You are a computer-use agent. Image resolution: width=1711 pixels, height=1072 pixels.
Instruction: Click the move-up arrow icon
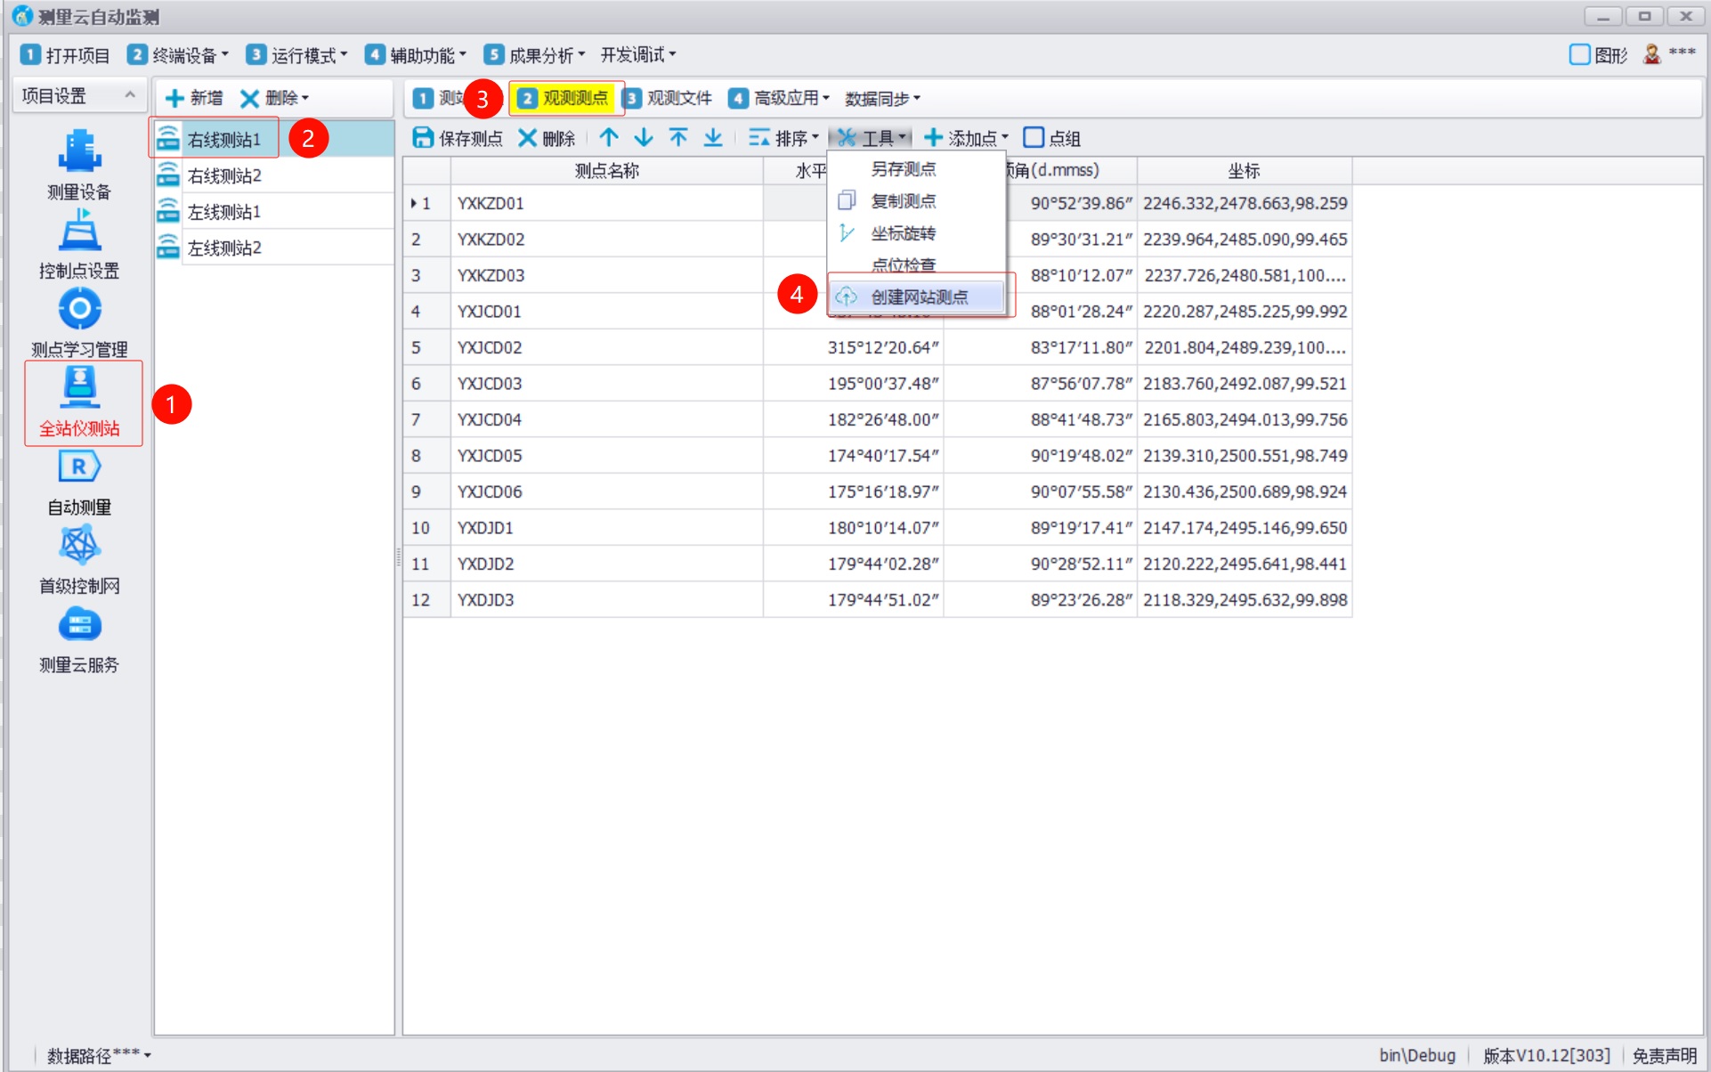tap(609, 138)
